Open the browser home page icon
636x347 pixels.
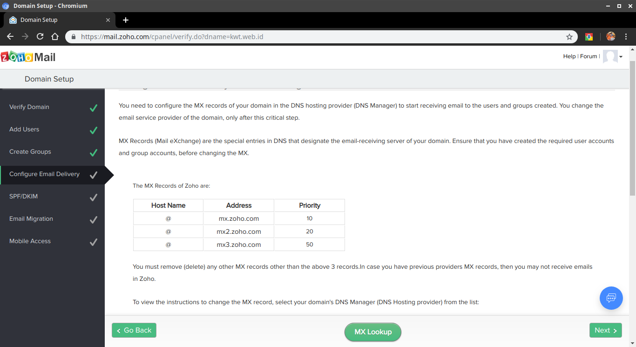coord(54,36)
